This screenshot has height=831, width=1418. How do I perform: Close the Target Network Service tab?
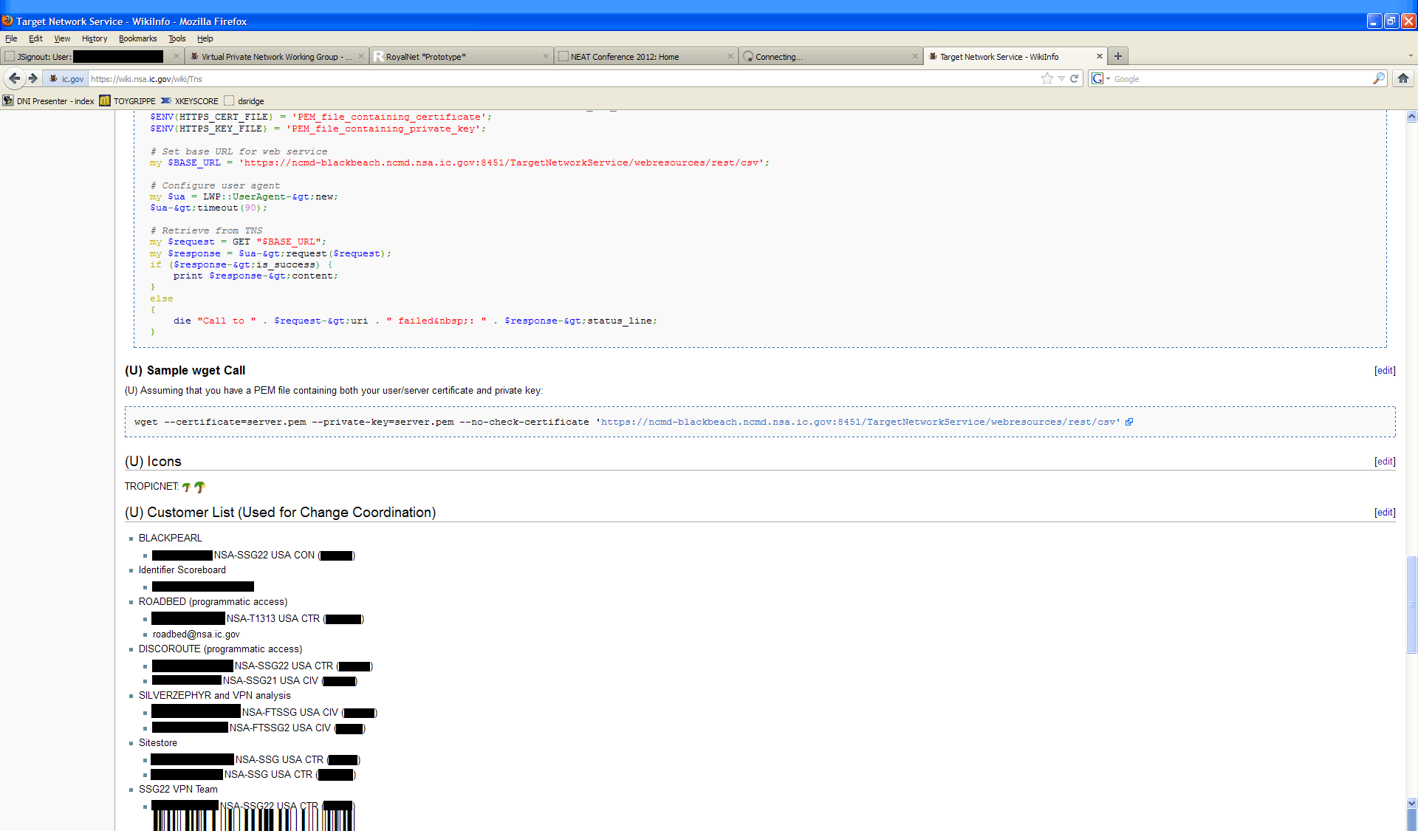pos(1100,56)
